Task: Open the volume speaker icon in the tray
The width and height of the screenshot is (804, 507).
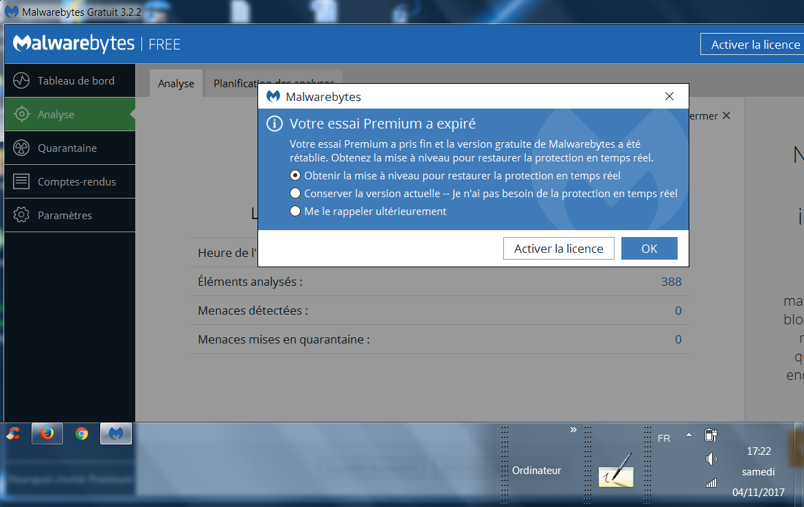Action: tap(711, 459)
